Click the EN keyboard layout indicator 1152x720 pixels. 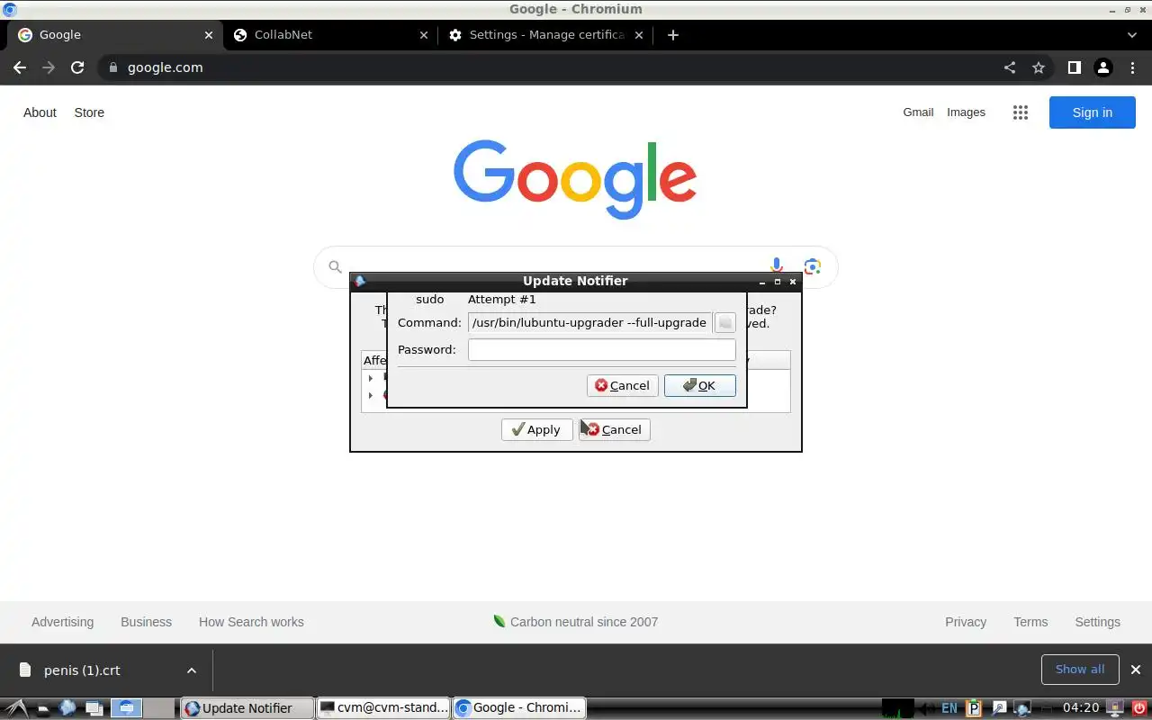coord(949,708)
